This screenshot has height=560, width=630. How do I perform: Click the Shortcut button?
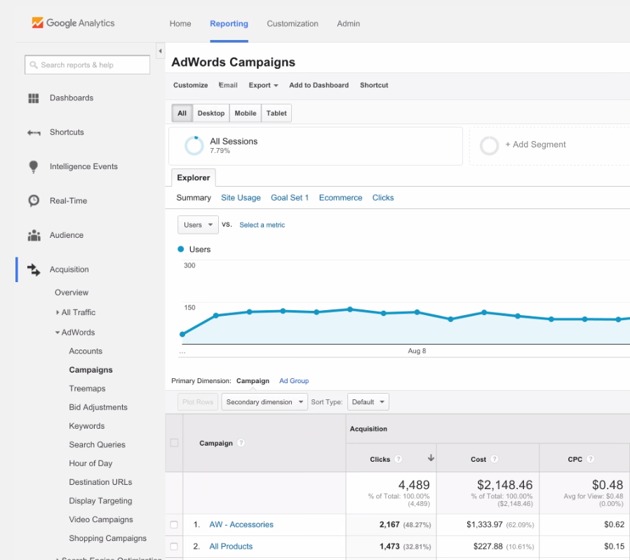374,85
